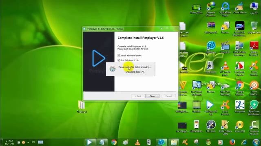Open Hot Virtual Keyboard desktop shortcut

197,88
